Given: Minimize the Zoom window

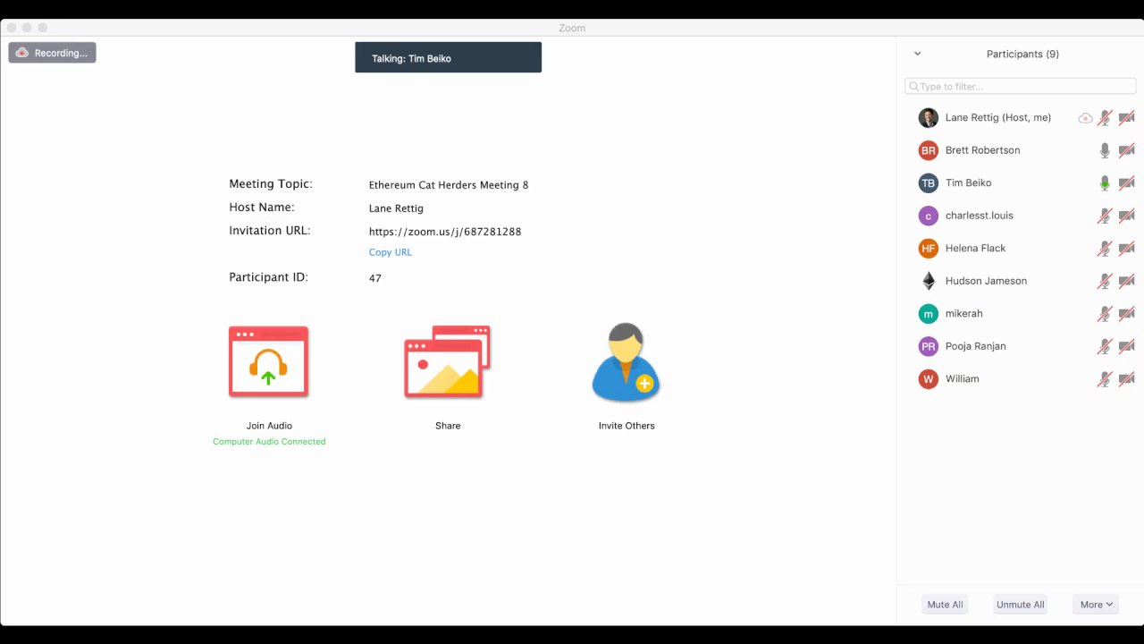Looking at the screenshot, I should (27, 28).
